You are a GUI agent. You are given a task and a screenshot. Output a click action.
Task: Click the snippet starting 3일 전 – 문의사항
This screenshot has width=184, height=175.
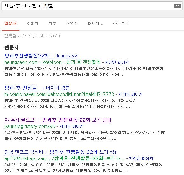pyautogui.click(x=83, y=168)
